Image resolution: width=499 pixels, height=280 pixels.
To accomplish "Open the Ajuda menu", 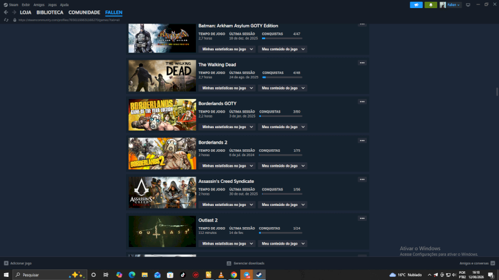I will tap(64, 5).
